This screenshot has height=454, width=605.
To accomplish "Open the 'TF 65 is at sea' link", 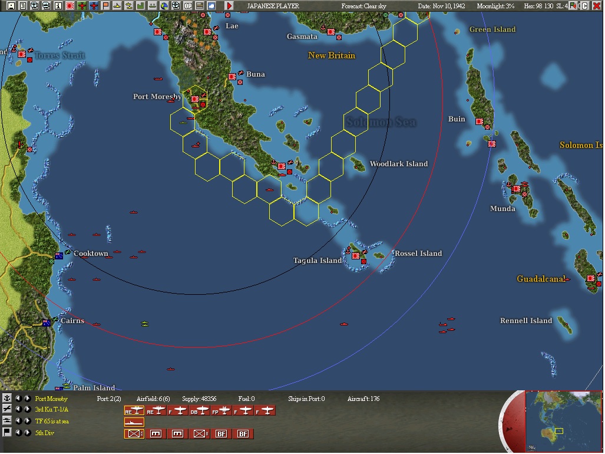I will [x=52, y=421].
